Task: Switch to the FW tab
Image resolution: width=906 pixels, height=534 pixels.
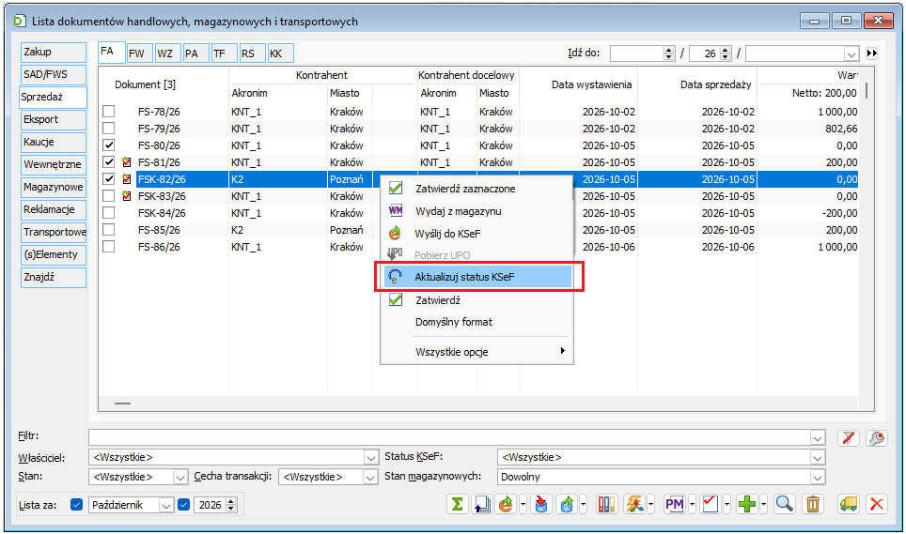Action: click(x=139, y=53)
